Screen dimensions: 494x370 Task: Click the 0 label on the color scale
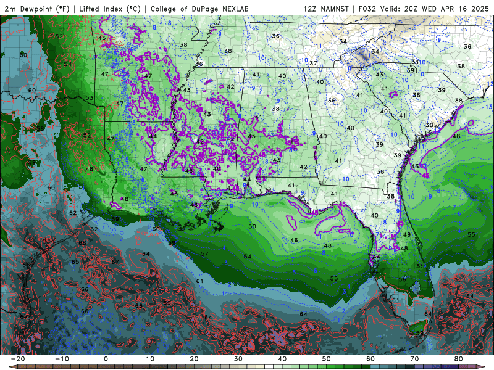pyautogui.click(x=106, y=359)
